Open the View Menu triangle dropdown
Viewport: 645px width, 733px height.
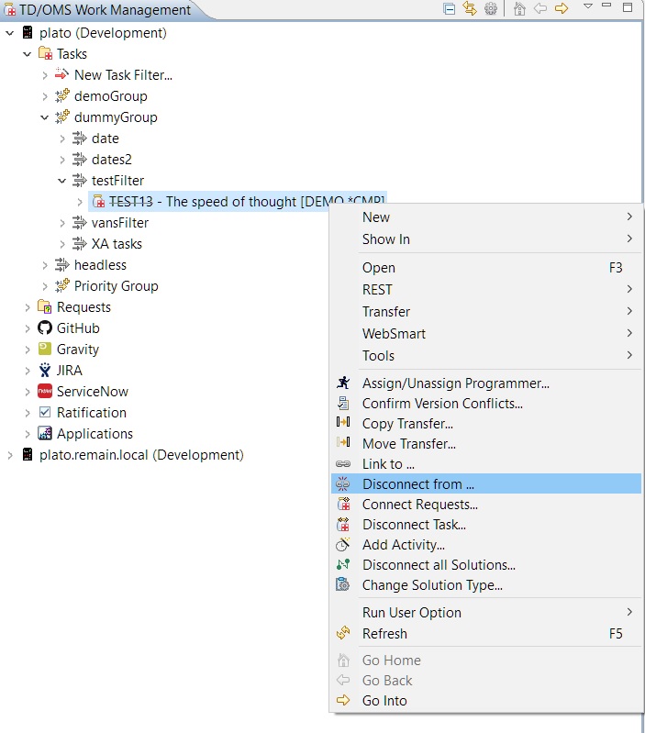(x=588, y=7)
